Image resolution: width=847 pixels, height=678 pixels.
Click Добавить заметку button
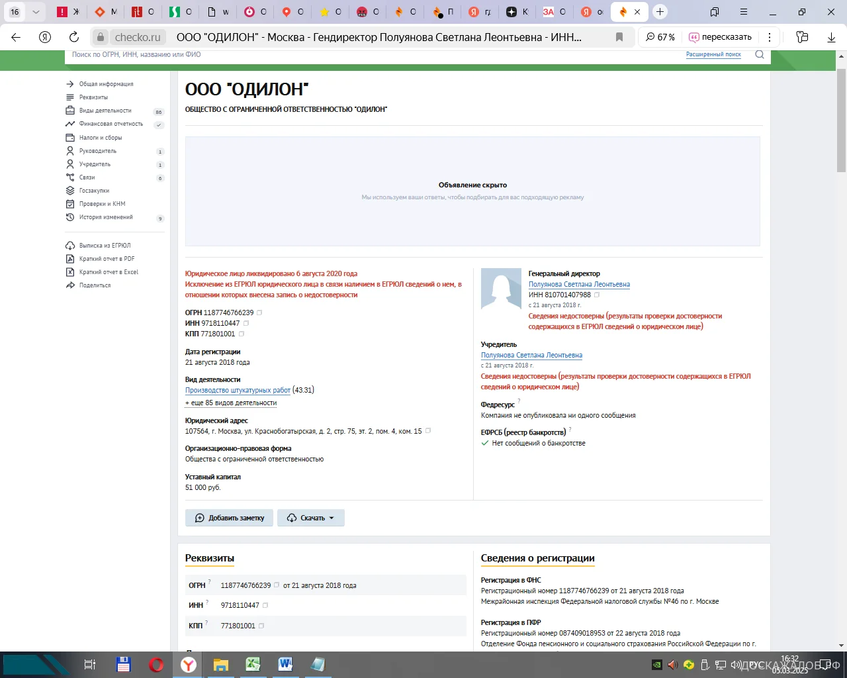pos(230,518)
